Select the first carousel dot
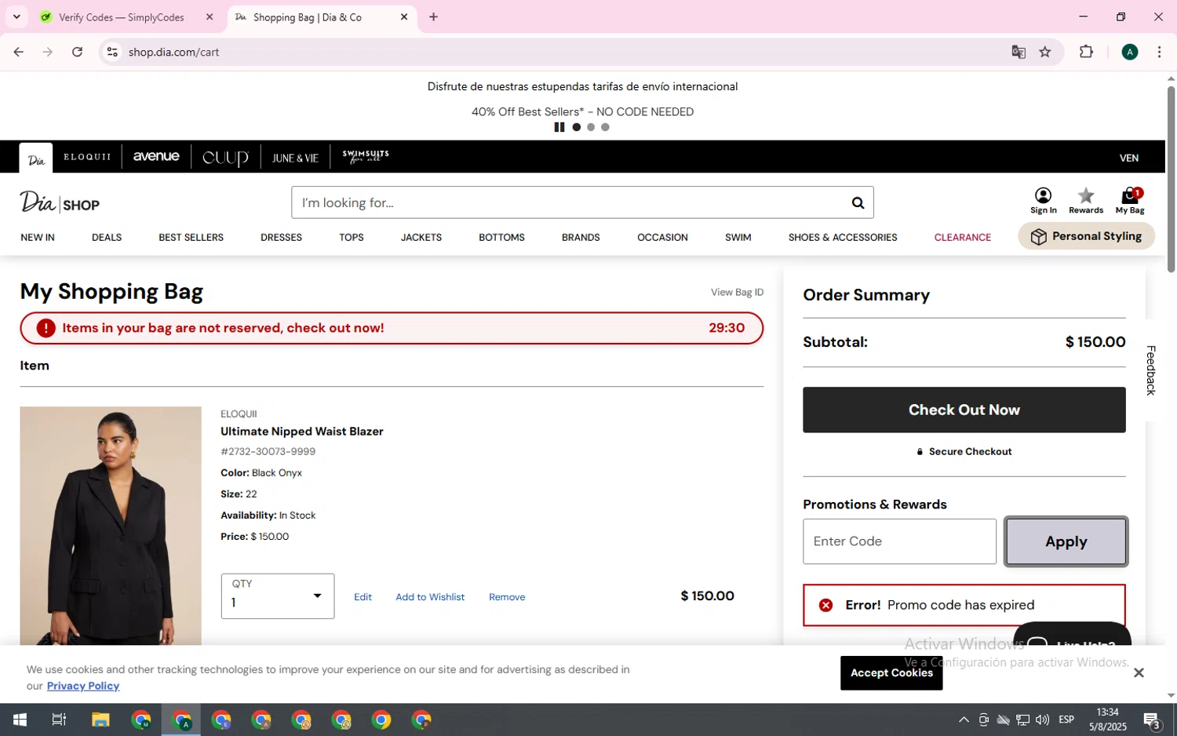This screenshot has height=736, width=1177. click(x=577, y=127)
